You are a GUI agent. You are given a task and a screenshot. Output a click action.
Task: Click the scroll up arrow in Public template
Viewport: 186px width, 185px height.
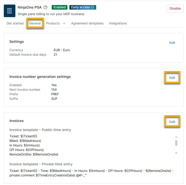point(176,137)
